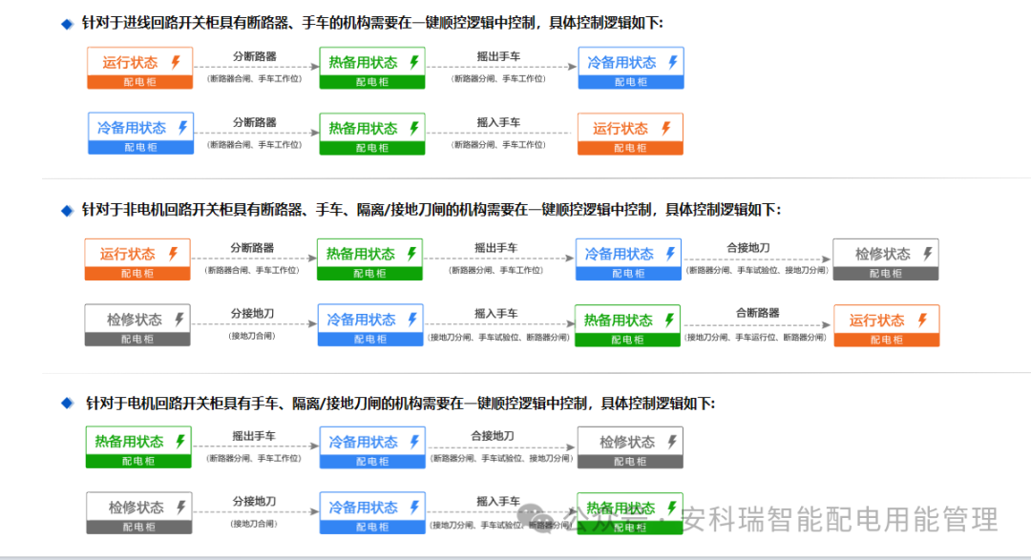Image resolution: width=1031 pixels, height=560 pixels.
Task: Click the 安科瑞智能配电用能管理 watermark text
Action: (x=840, y=520)
